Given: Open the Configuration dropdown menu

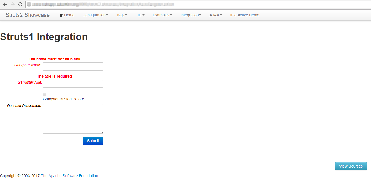Looking at the screenshot, I should pyautogui.click(x=95, y=15).
